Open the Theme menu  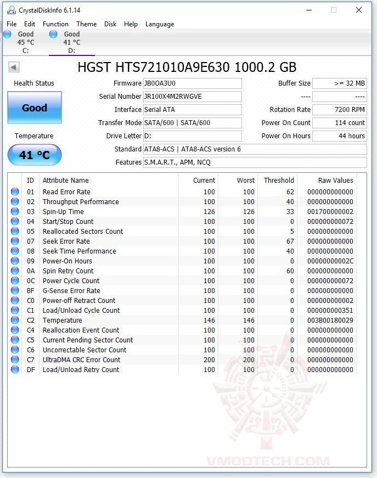[x=86, y=24]
